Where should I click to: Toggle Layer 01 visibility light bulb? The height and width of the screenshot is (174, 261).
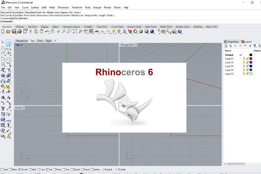click(x=244, y=59)
